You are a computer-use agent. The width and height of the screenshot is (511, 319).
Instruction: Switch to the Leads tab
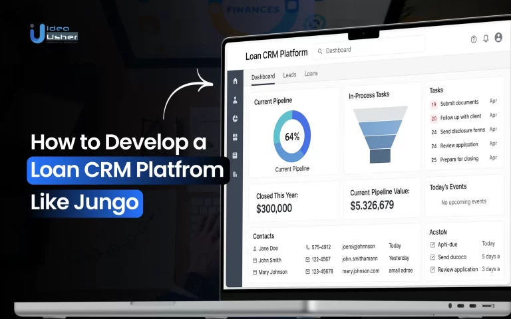289,75
